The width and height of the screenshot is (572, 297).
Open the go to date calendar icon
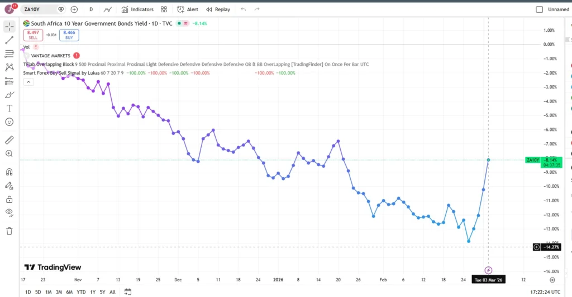click(x=128, y=292)
